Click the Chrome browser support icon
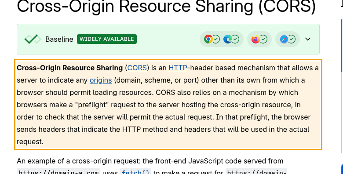Screen dimensions: 343x174 [x=208, y=39]
